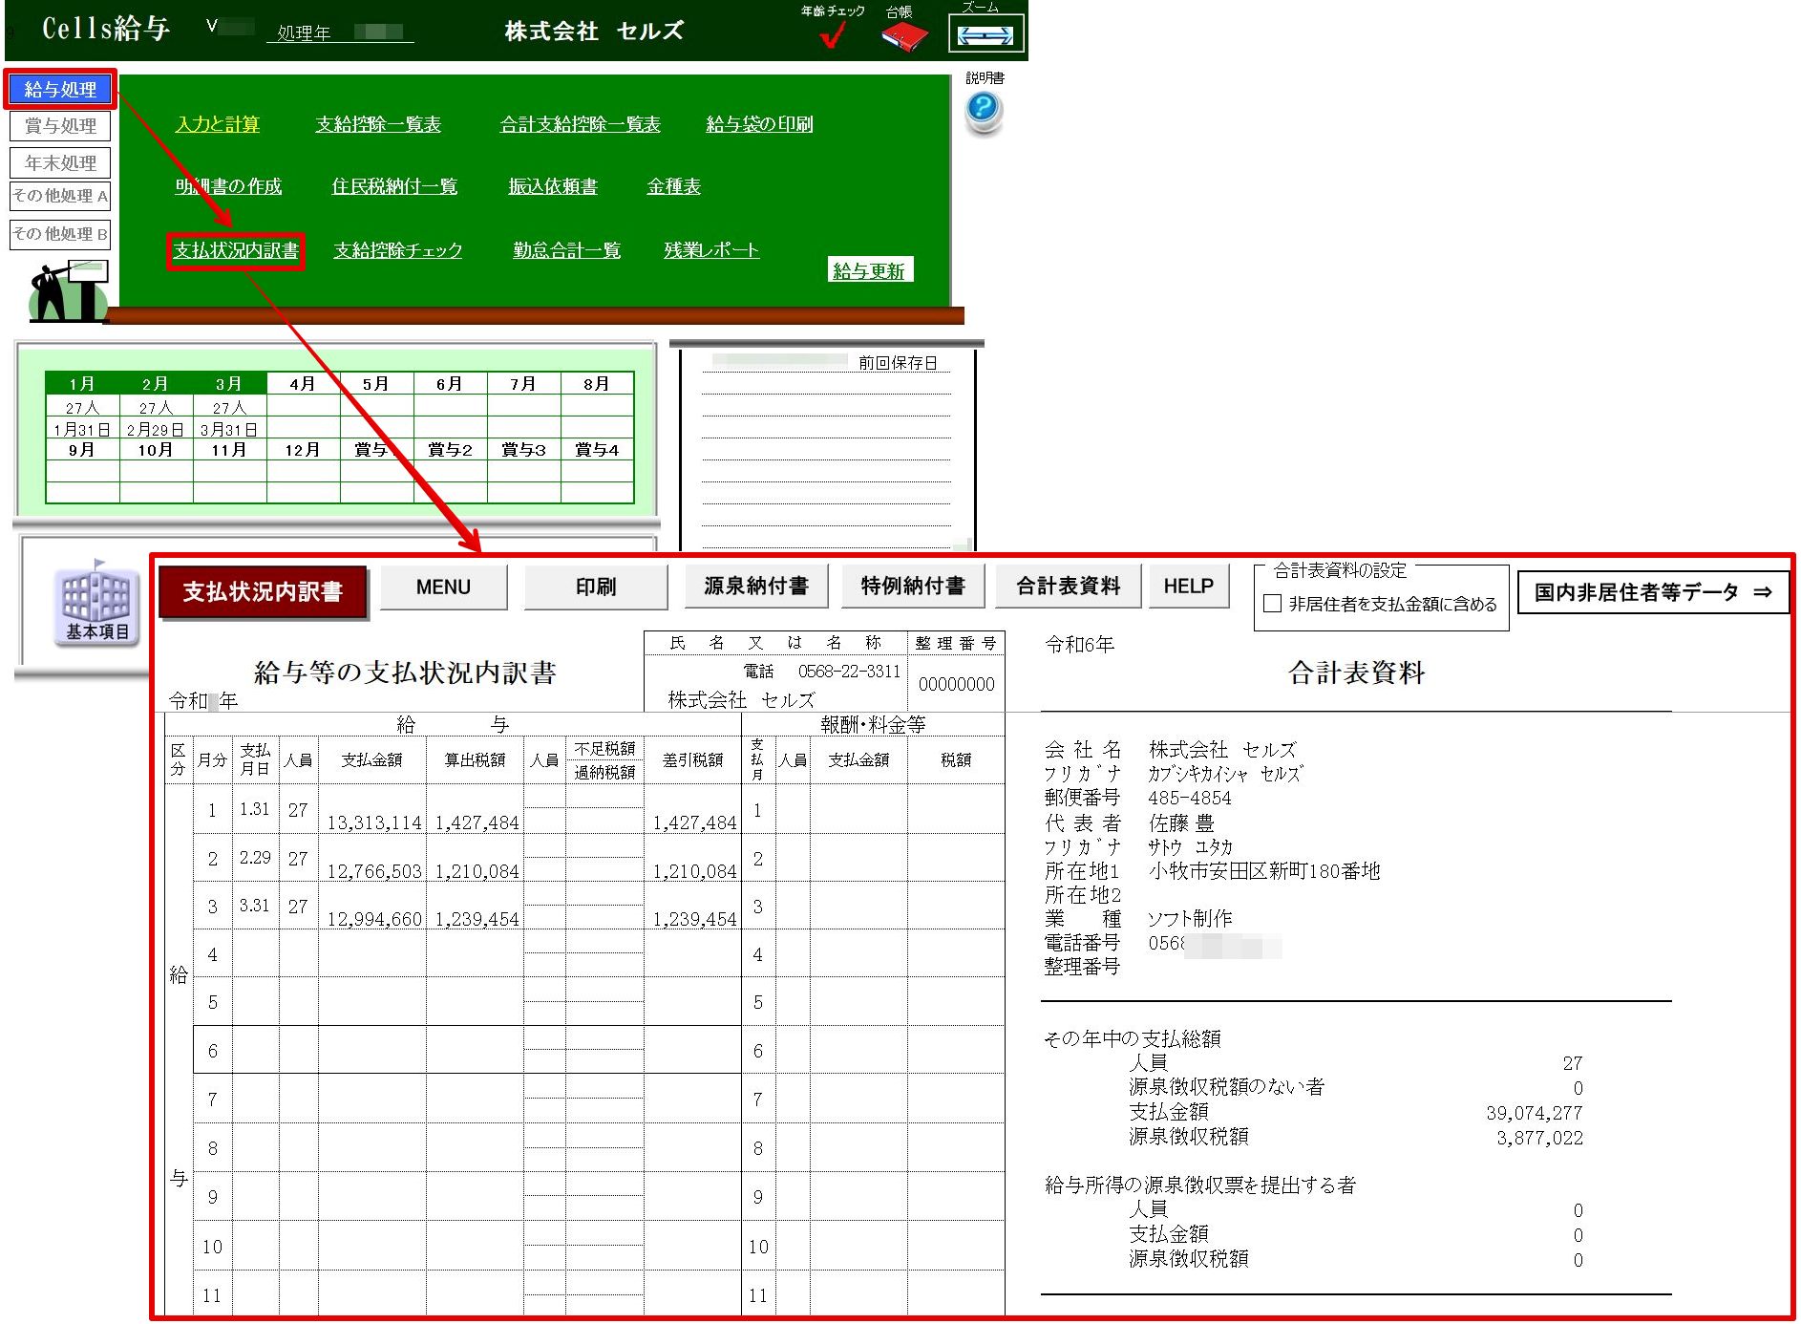Open the 源泉納付書 button
Viewport: 1801px width, 1324px height.
(755, 587)
